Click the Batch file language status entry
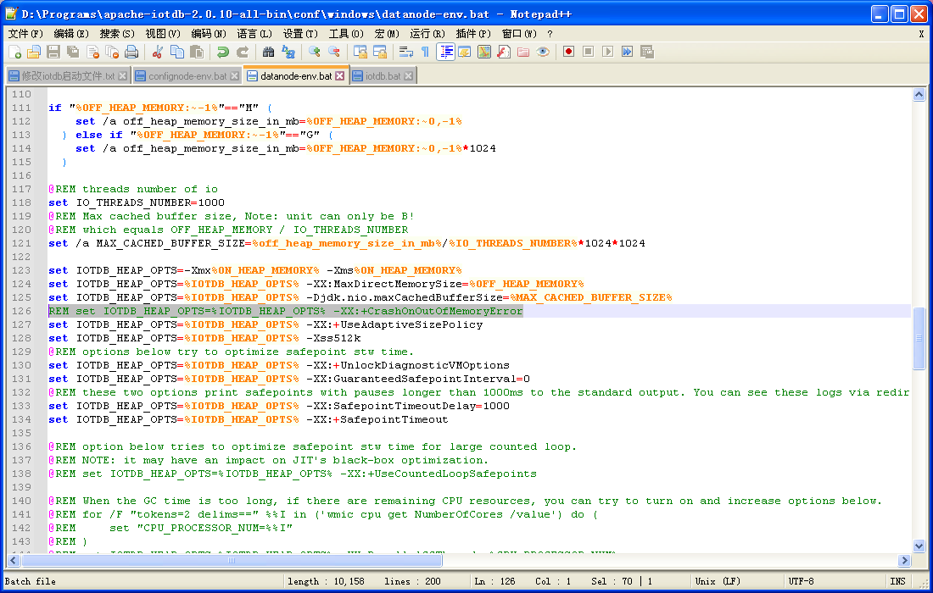 (31, 581)
